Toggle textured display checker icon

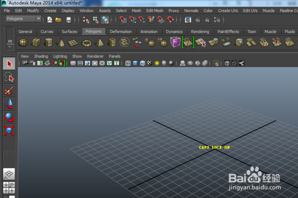click(x=149, y=63)
